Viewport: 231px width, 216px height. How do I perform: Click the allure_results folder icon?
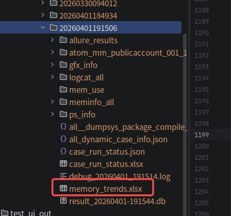tap(63, 40)
